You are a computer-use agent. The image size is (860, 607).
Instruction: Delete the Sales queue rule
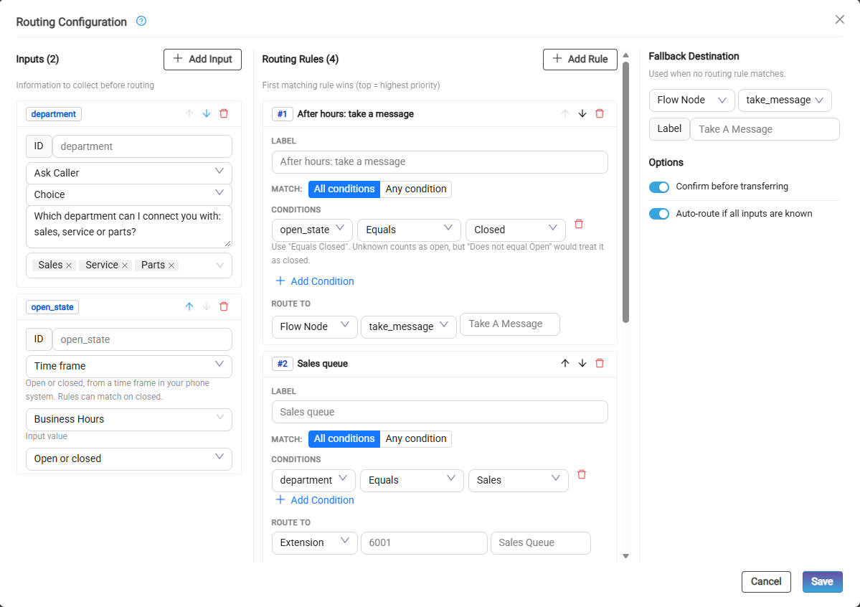[x=600, y=363]
